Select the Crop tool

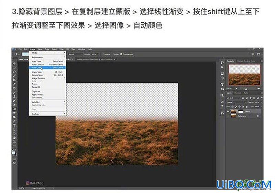click(x=14, y=80)
